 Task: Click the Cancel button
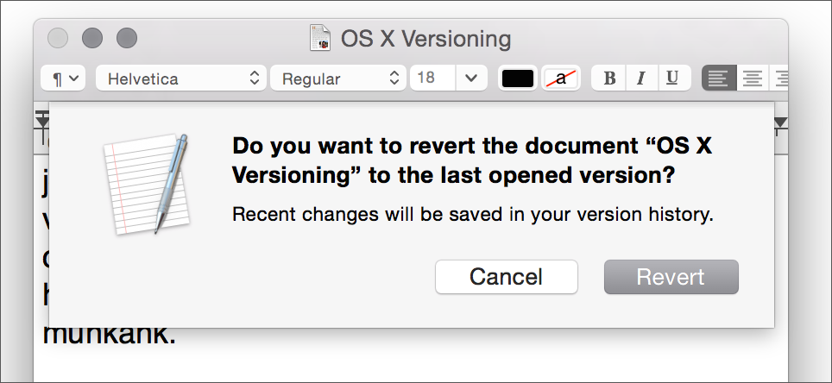507,277
